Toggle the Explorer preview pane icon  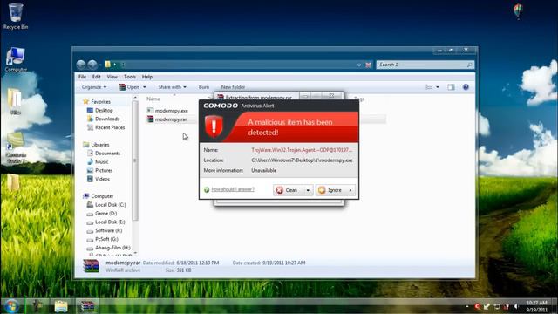[x=451, y=87]
